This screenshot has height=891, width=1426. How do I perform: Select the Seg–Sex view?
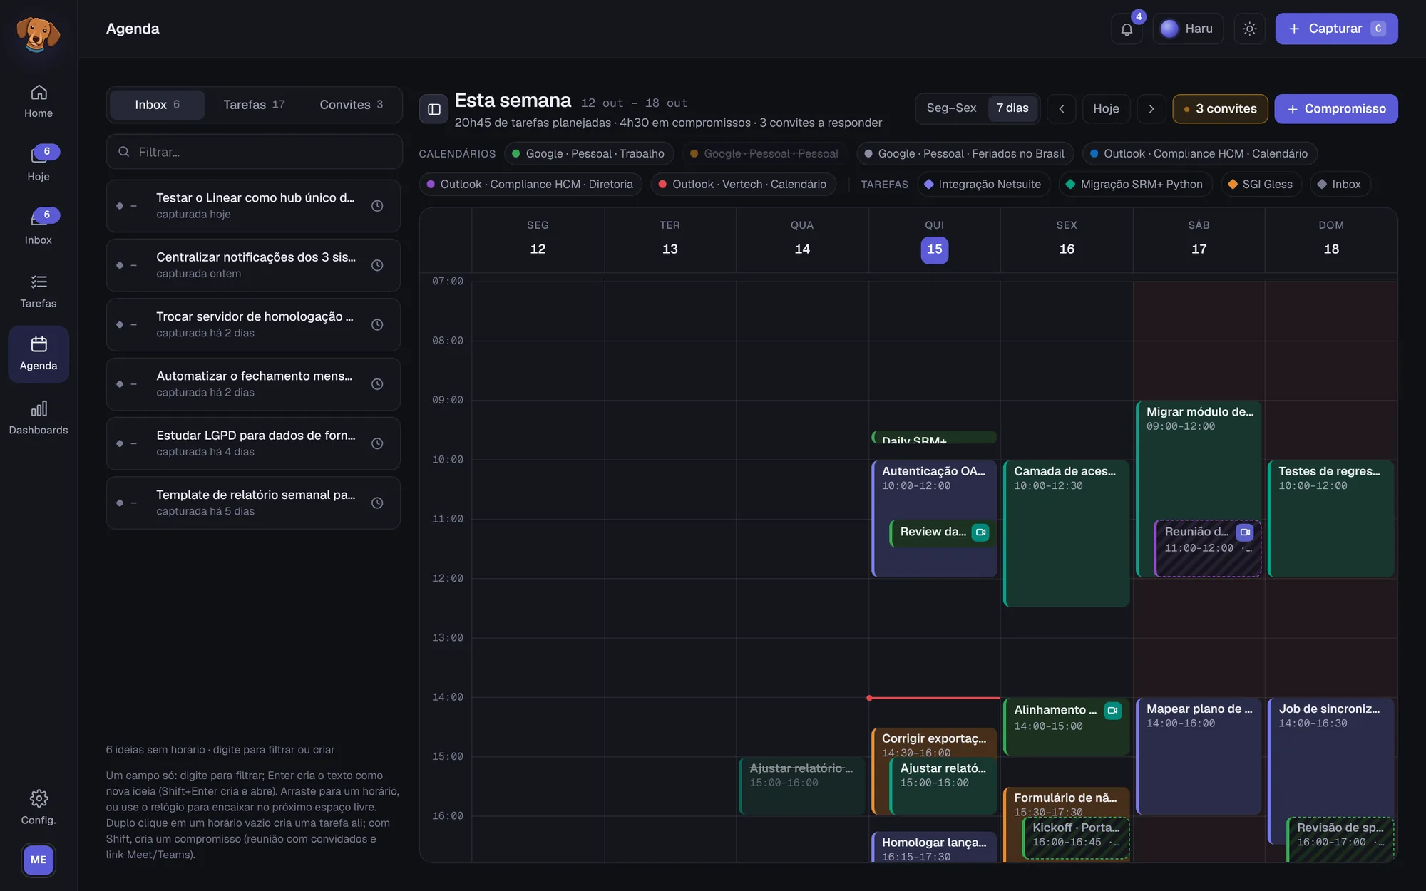[x=951, y=108]
